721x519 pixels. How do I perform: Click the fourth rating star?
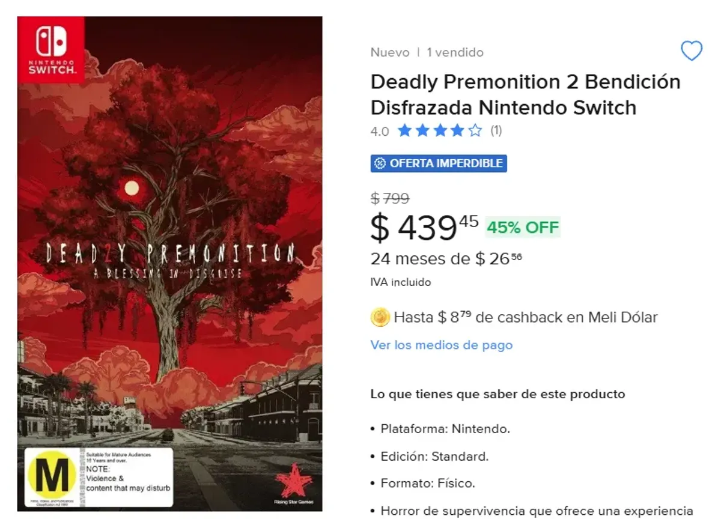457,130
